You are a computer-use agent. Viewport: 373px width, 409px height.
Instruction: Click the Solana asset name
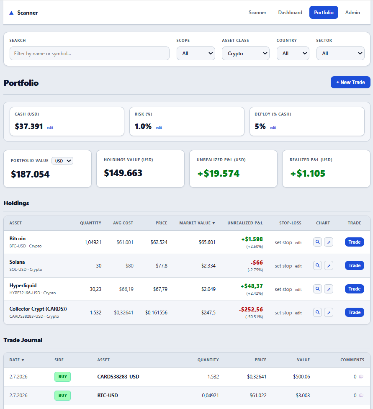pos(17,262)
